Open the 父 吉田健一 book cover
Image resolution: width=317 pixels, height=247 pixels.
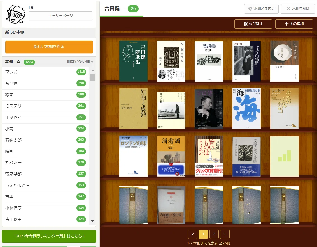click(x=285, y=61)
